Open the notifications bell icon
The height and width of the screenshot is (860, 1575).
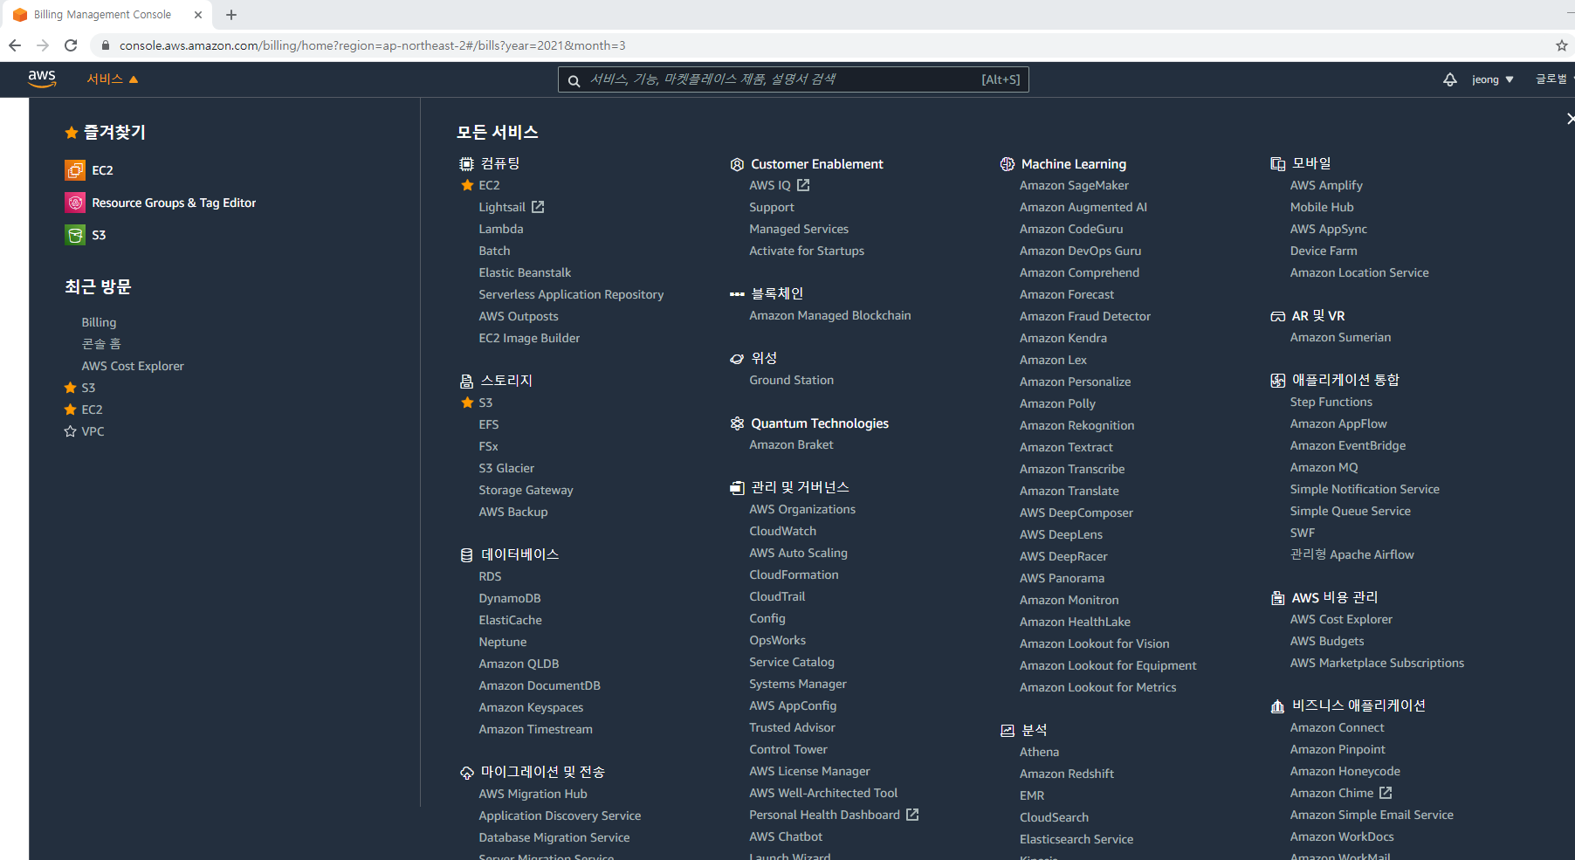[x=1449, y=79]
